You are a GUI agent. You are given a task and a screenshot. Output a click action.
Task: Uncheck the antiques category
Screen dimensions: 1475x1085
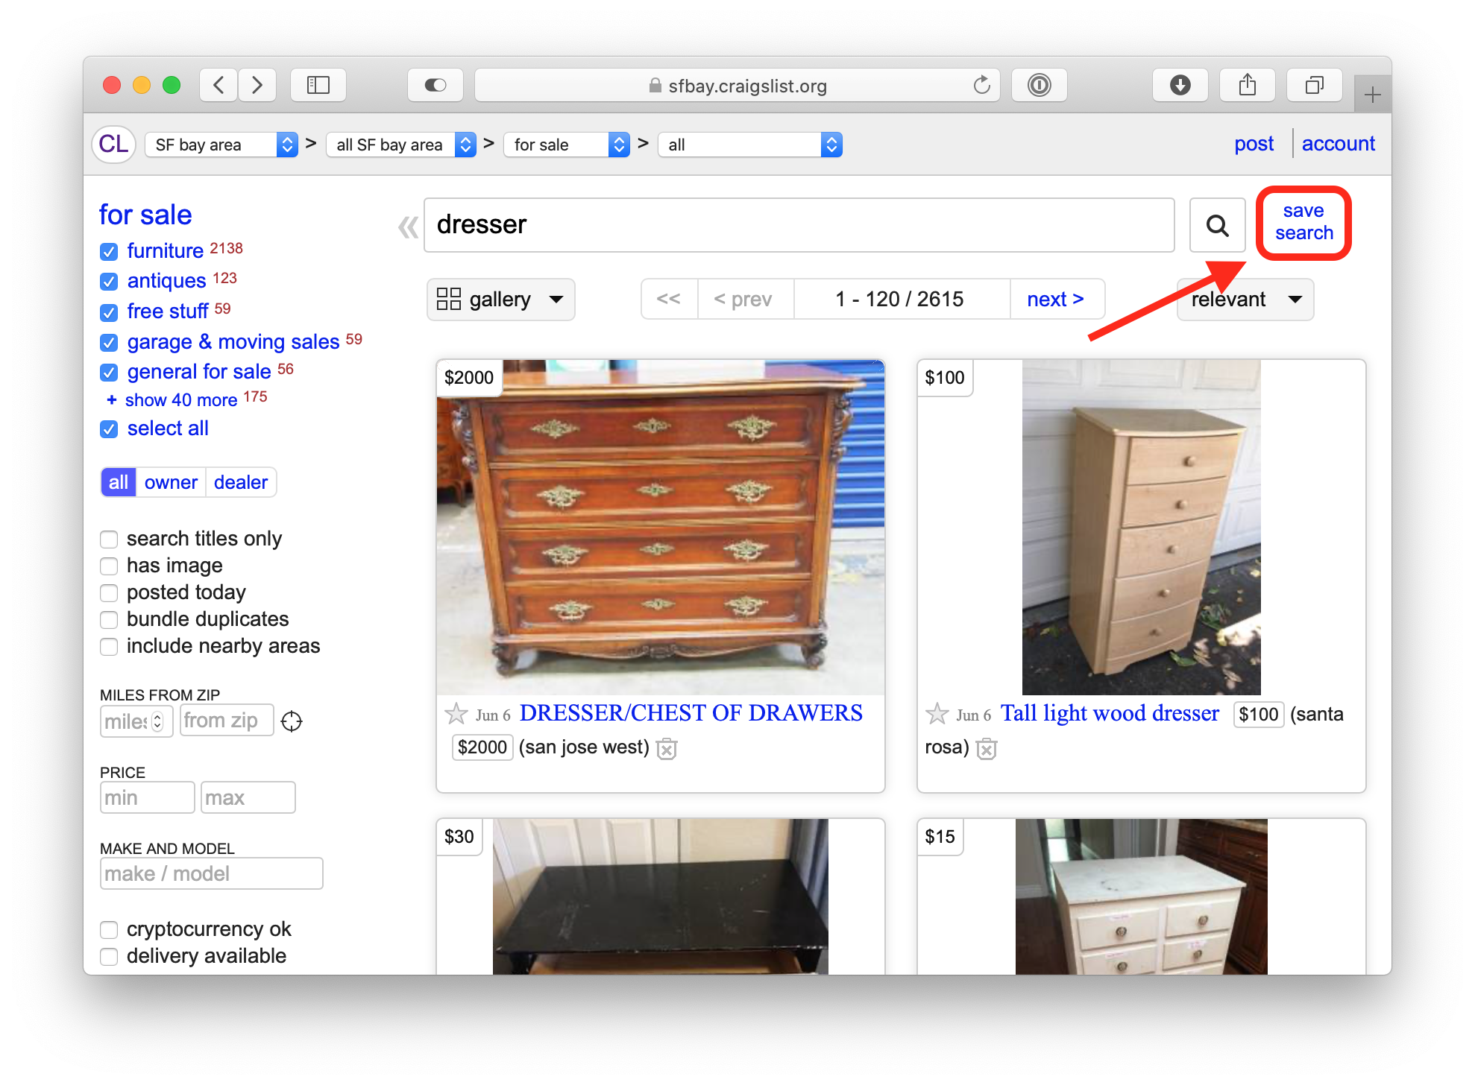click(109, 282)
